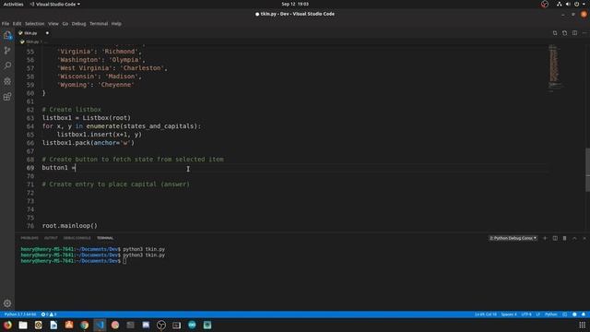Open the Terminal menu
Screen dimensions: 590x332
click(99, 24)
